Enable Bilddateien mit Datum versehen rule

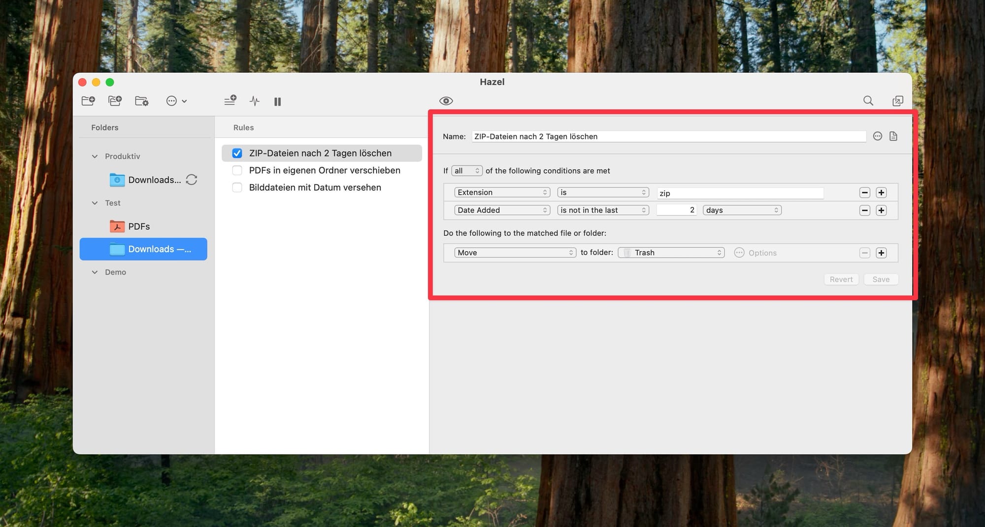pyautogui.click(x=237, y=187)
